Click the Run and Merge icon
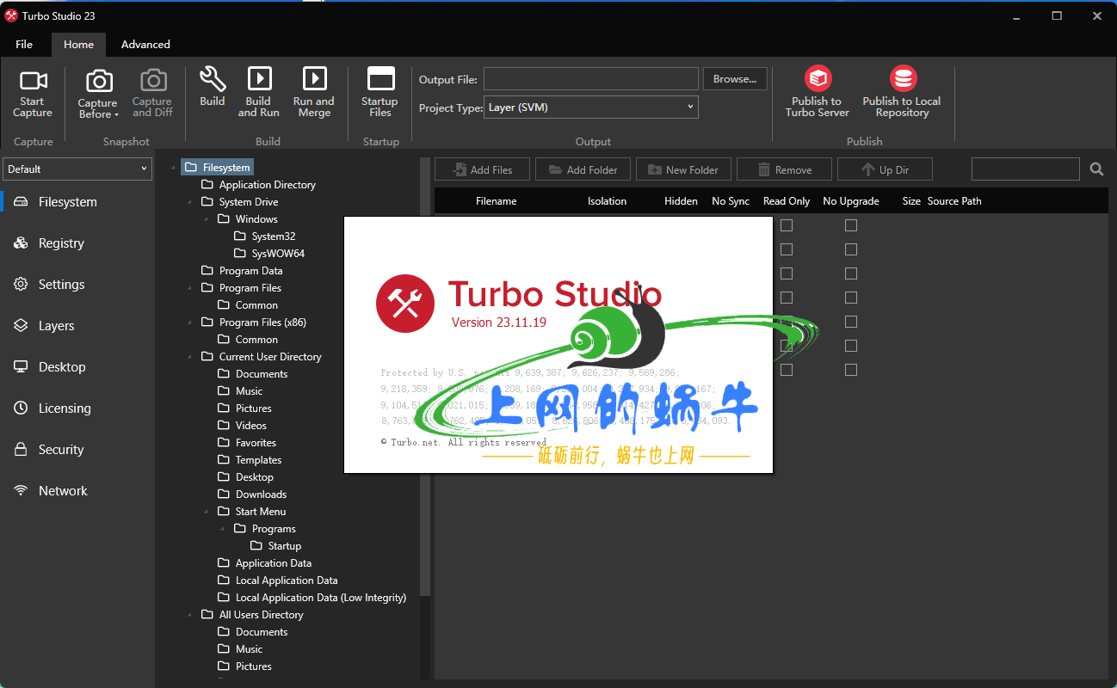This screenshot has width=1117, height=688. click(x=314, y=79)
